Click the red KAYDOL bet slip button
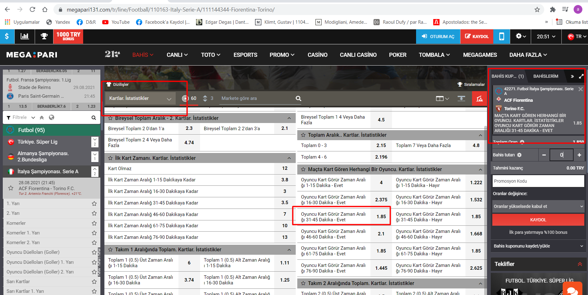The image size is (588, 295). coord(538,220)
